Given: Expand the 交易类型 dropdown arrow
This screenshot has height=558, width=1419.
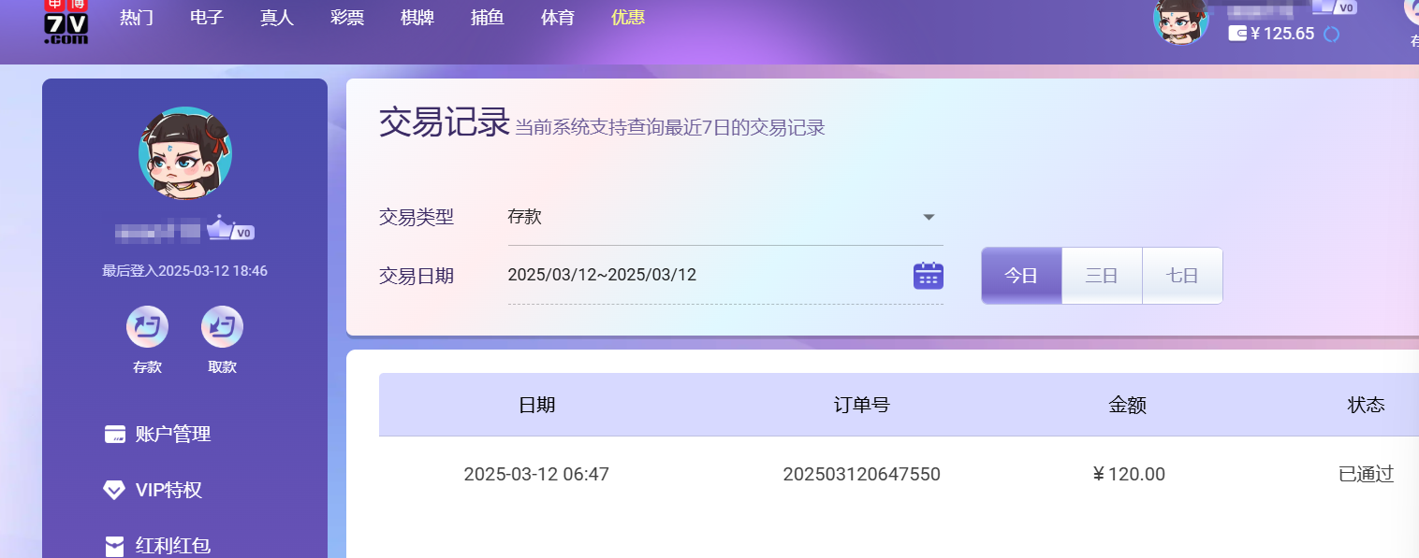Looking at the screenshot, I should [929, 218].
